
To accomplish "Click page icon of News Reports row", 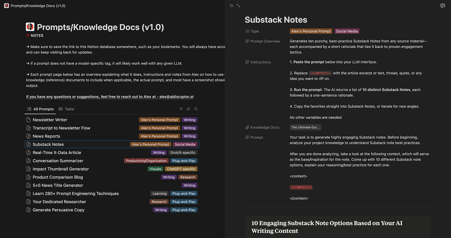I will (x=28, y=136).
